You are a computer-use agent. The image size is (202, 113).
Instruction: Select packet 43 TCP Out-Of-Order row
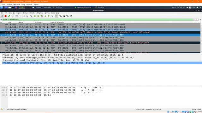point(100,32)
